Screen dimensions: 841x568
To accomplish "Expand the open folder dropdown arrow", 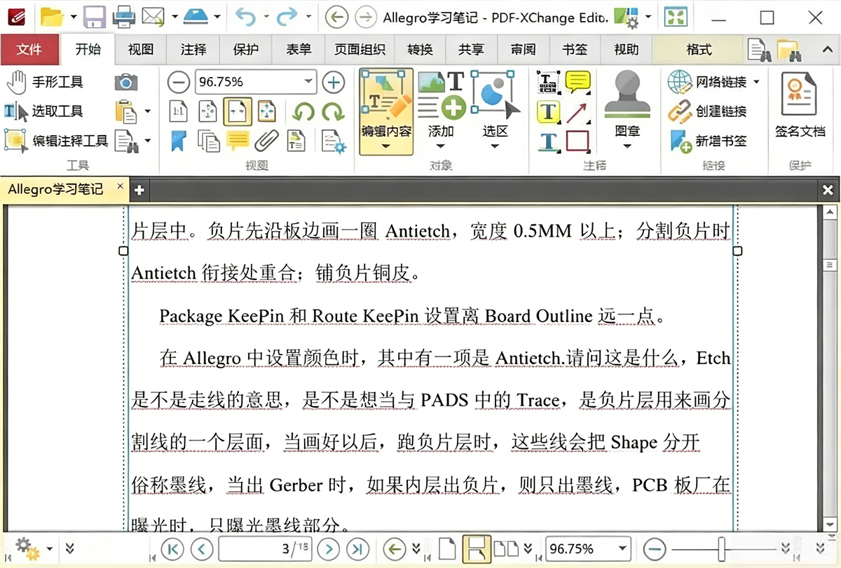I will tap(73, 16).
